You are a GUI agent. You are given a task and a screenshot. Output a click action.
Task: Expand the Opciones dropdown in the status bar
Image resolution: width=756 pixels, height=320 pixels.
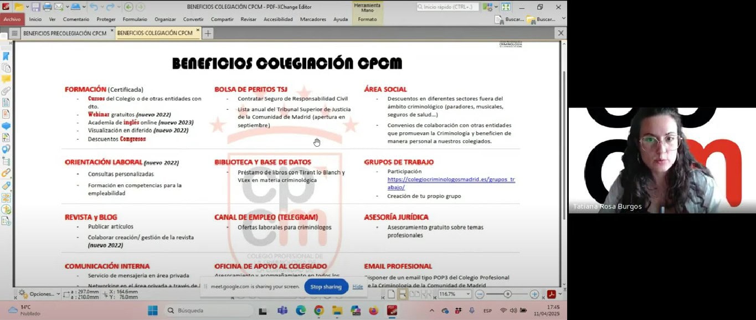(x=39, y=294)
